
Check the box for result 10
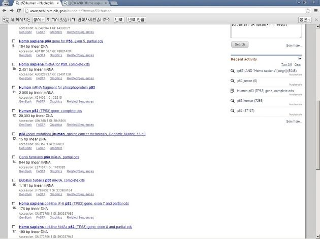tap(14, 64)
